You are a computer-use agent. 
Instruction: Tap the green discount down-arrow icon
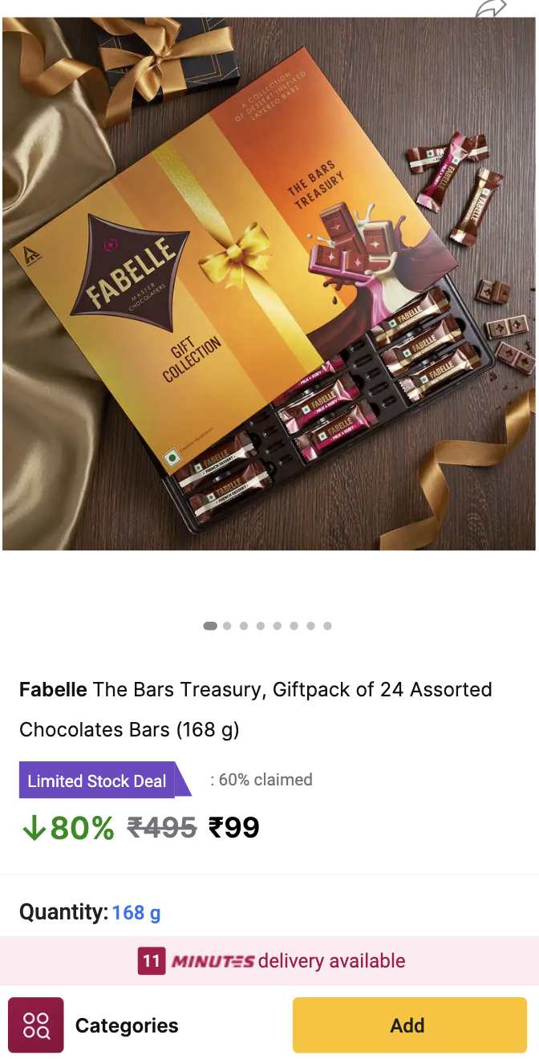[34, 828]
